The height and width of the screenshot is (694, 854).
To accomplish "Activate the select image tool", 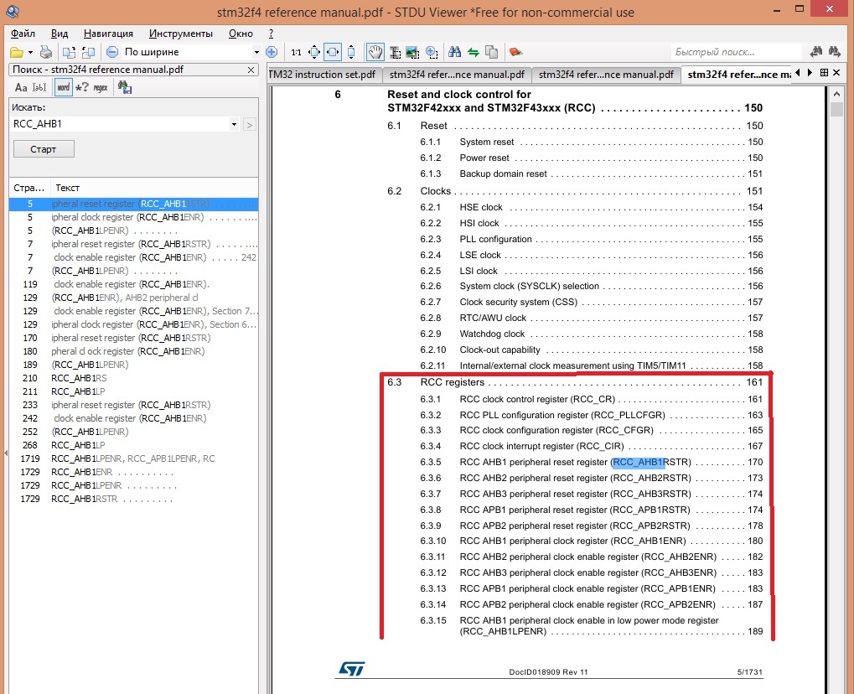I will pyautogui.click(x=413, y=52).
